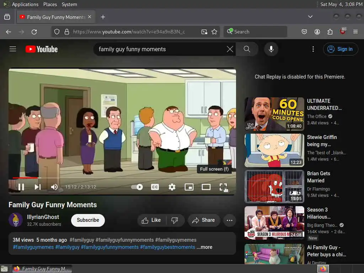Switch to theater mode
Image resolution: width=364 pixels, height=273 pixels.
[206, 187]
